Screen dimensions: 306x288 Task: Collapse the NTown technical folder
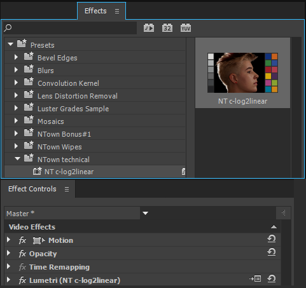click(x=17, y=158)
